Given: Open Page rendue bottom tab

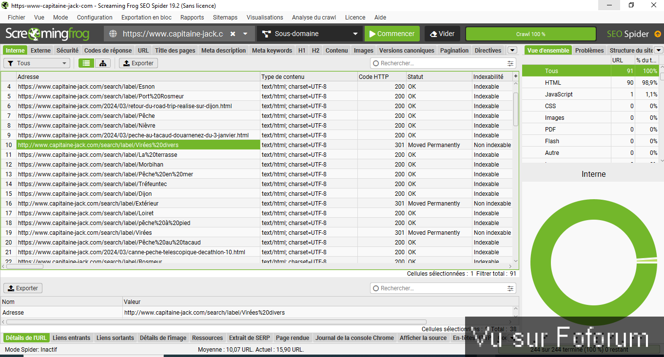Looking at the screenshot, I should [293, 338].
